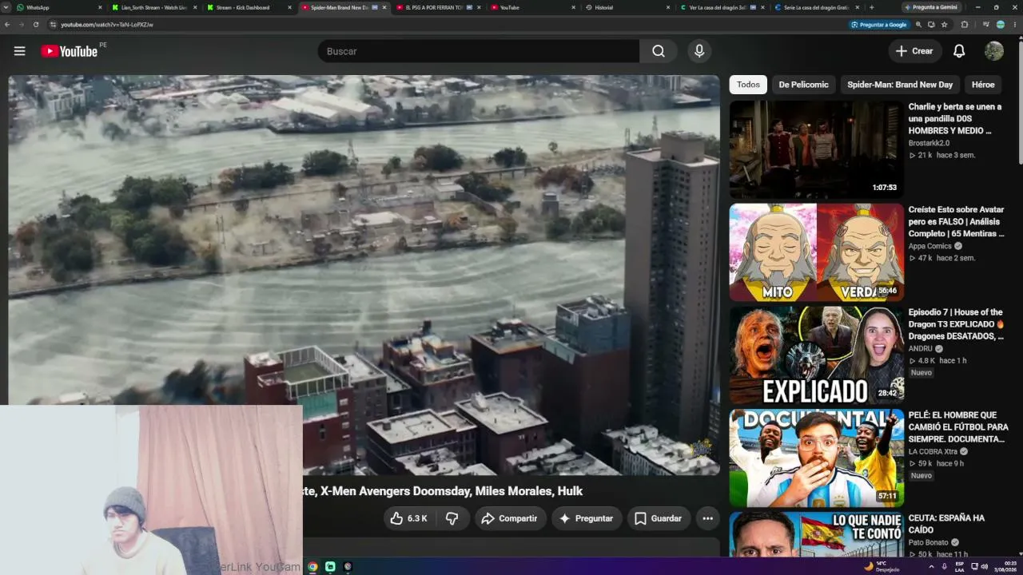This screenshot has width=1023, height=575.
Task: Visit the ANDRU channel
Action: coord(921,348)
